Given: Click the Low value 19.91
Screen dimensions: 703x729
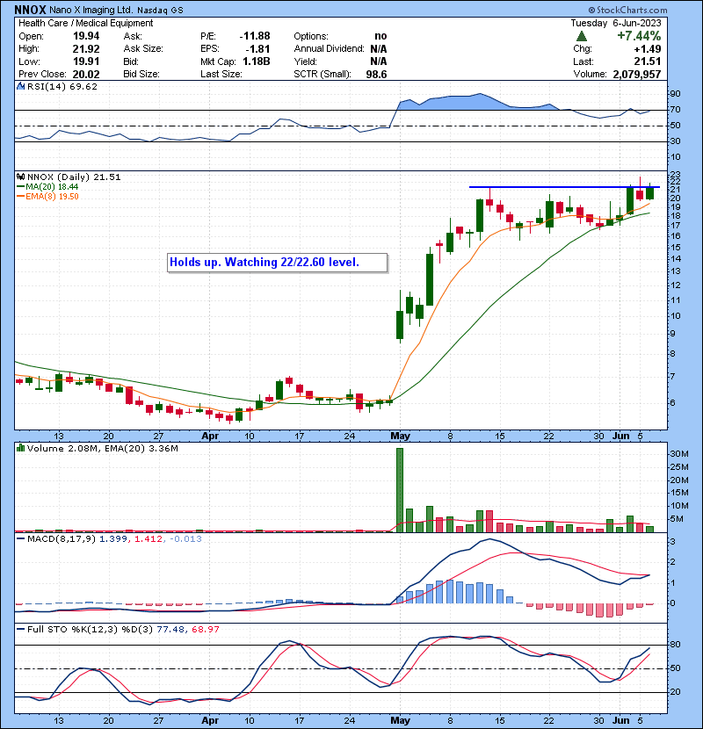Looking at the screenshot, I should pyautogui.click(x=86, y=61).
